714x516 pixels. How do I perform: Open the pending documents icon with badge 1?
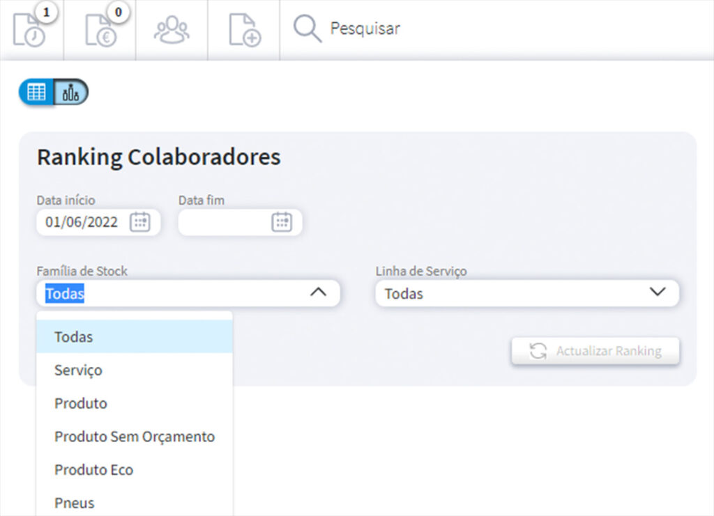[x=31, y=29]
